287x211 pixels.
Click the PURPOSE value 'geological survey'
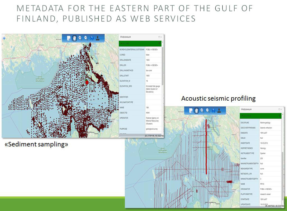tap(152, 129)
